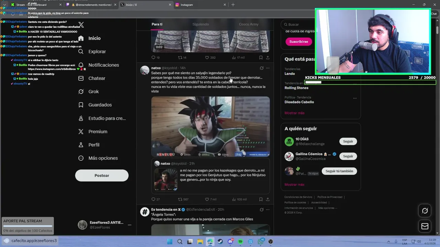Open the Lando trending topic
Image resolution: width=440 pixels, height=247 pixels.
290,73
